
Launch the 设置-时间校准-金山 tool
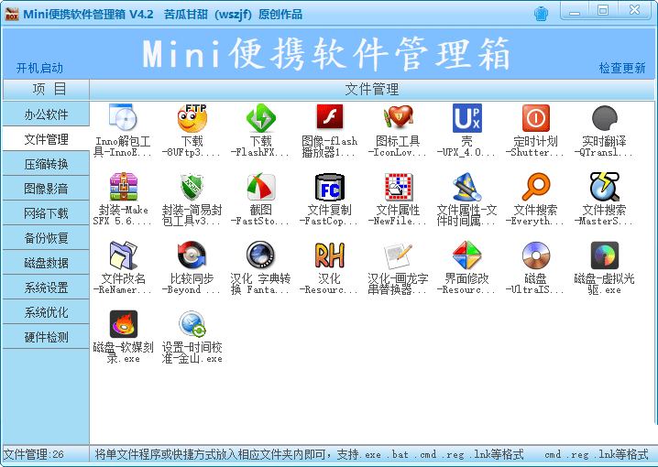pyautogui.click(x=192, y=324)
